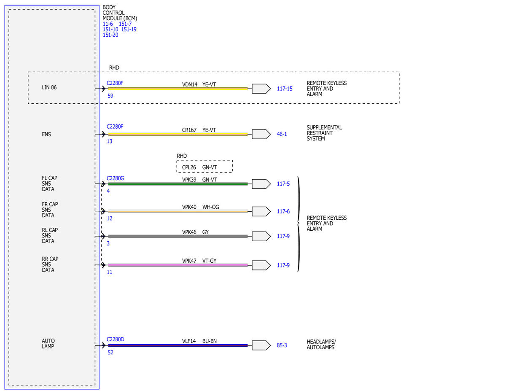The image size is (506, 391).
Task: Open 117-9 reference on the VPK46 GY wire
Action: (283, 236)
